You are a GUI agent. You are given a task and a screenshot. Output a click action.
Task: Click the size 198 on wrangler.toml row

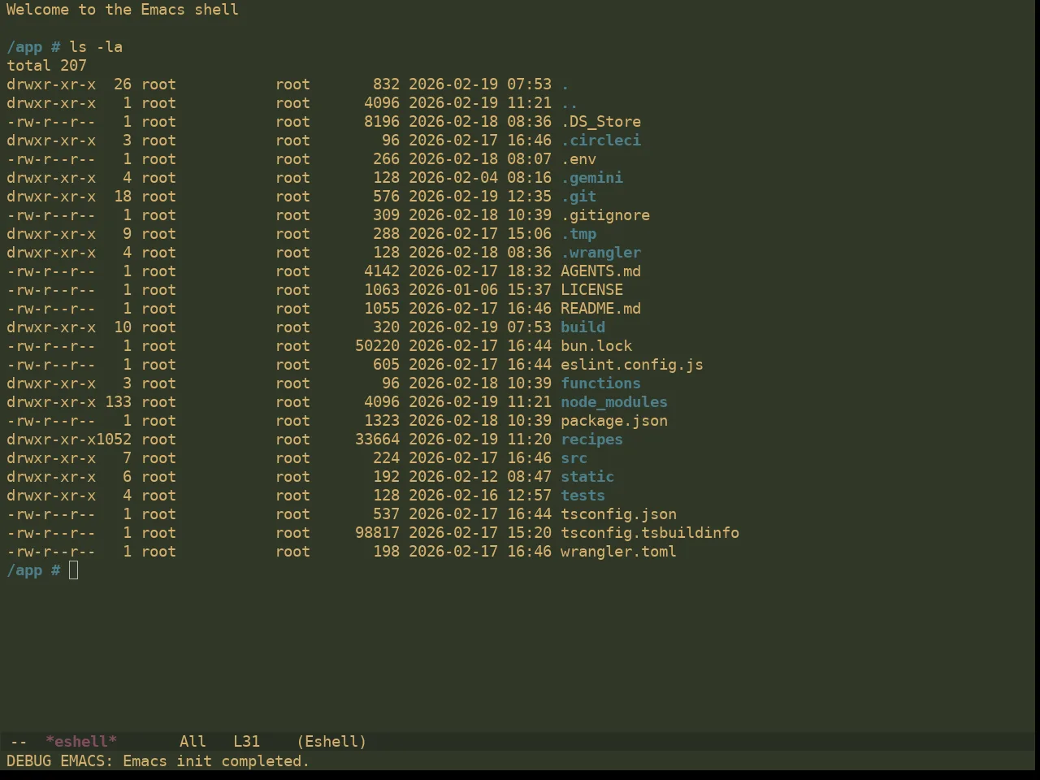point(386,552)
